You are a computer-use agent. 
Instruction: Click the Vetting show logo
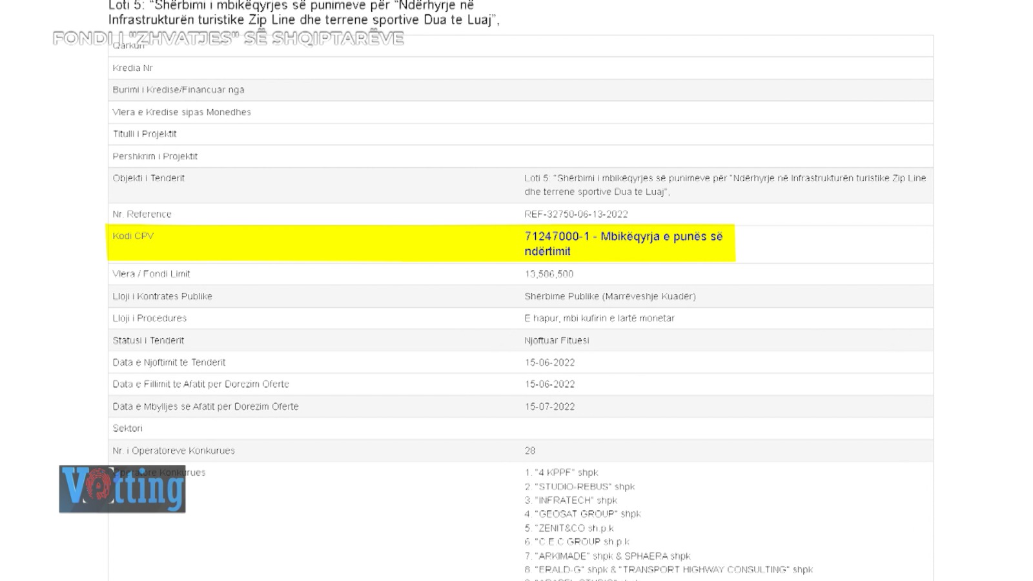pos(122,489)
